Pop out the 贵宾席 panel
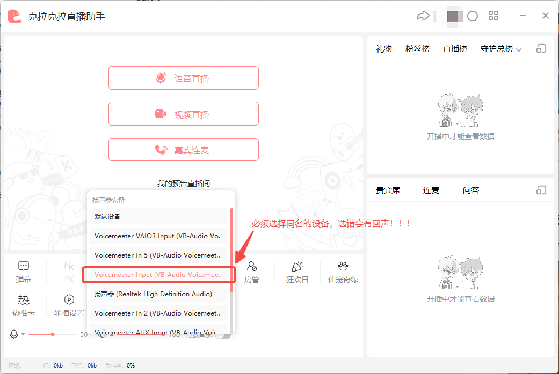559x374 pixels. coord(541,190)
